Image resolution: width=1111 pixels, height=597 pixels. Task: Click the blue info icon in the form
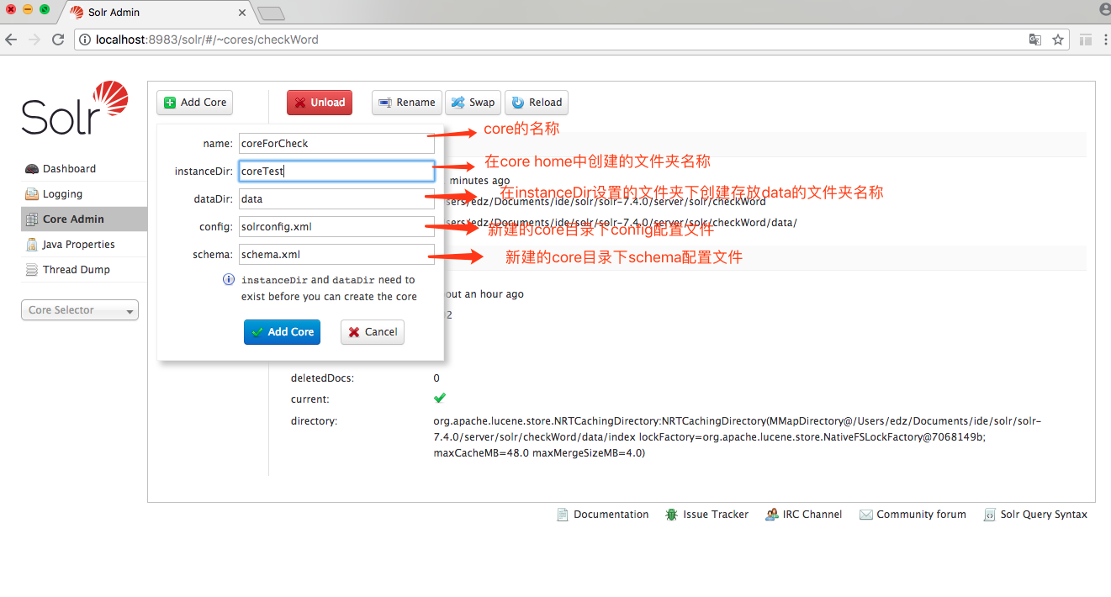click(x=228, y=280)
